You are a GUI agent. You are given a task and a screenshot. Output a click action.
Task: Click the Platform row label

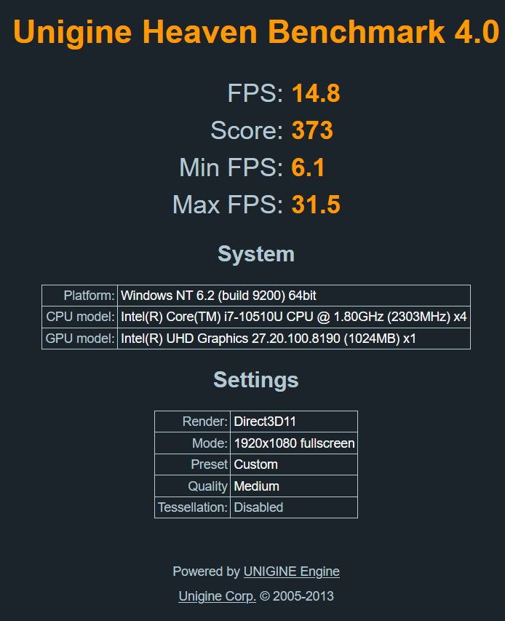pos(90,296)
